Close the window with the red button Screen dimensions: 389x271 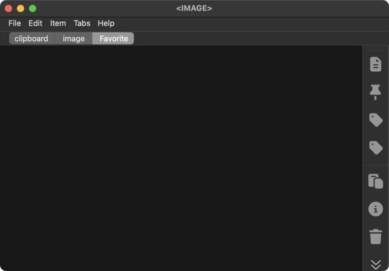tap(9, 9)
